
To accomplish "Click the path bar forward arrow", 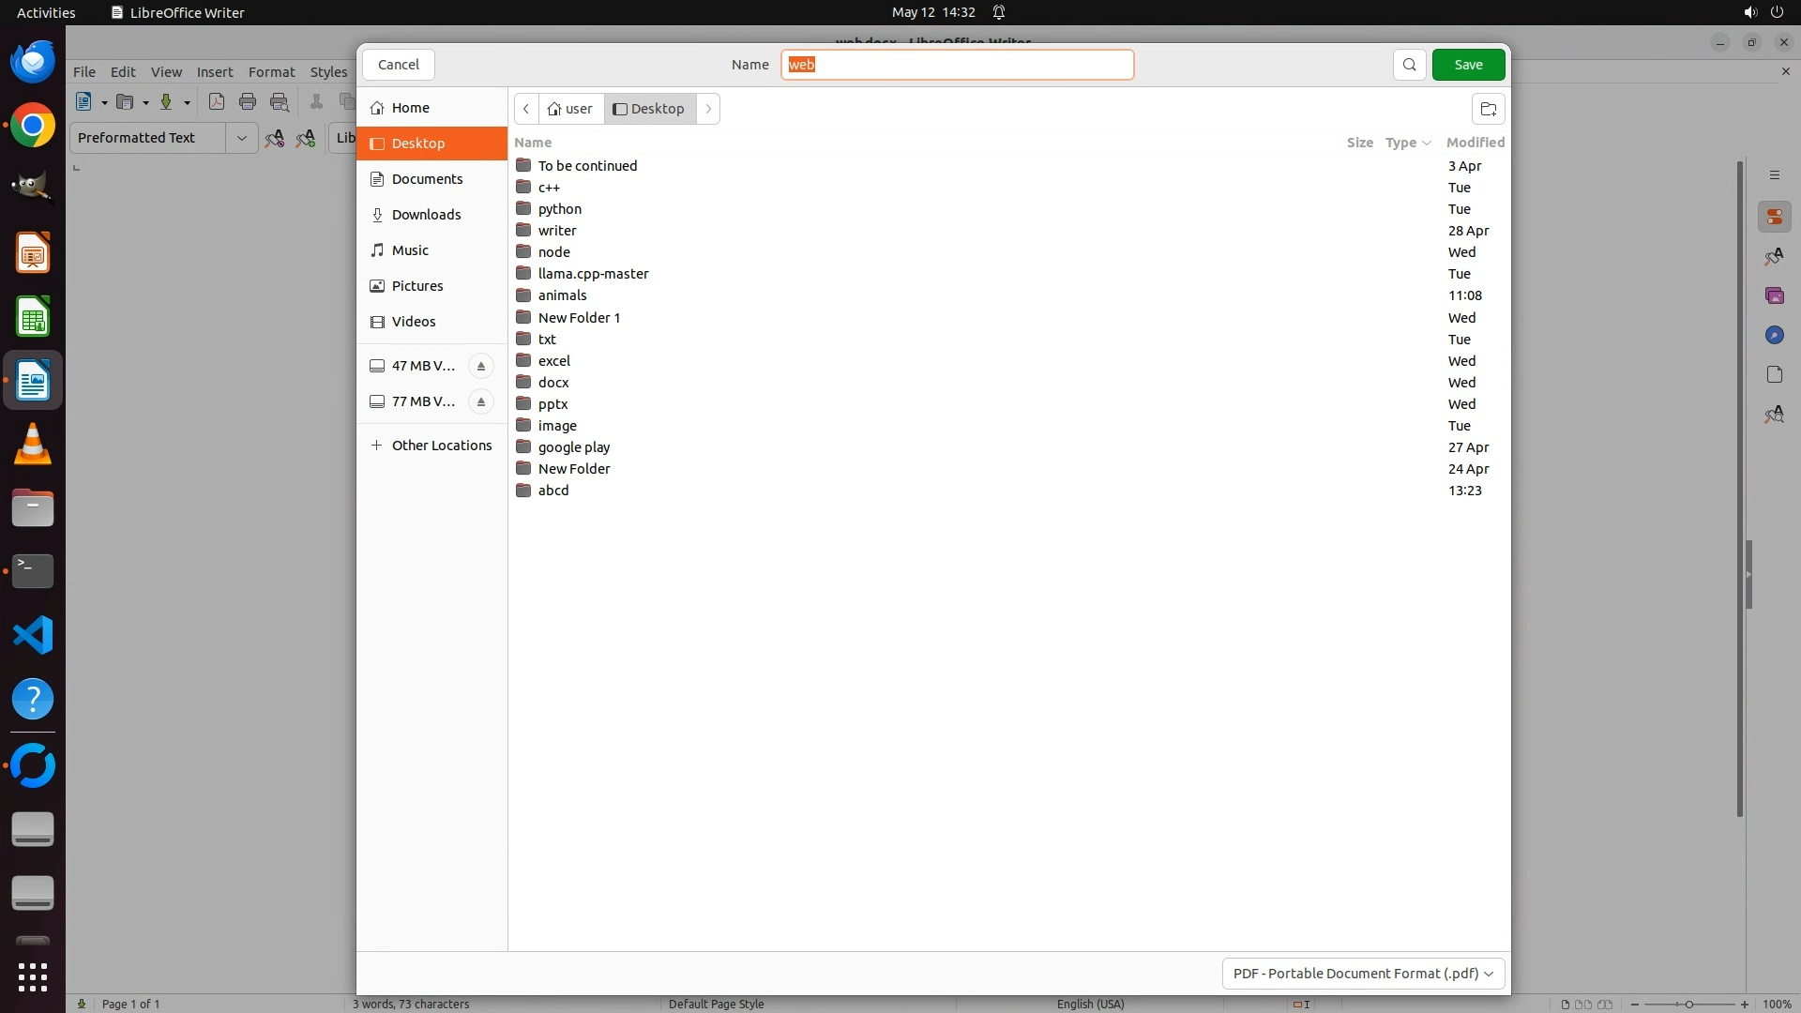I will pos(708,109).
